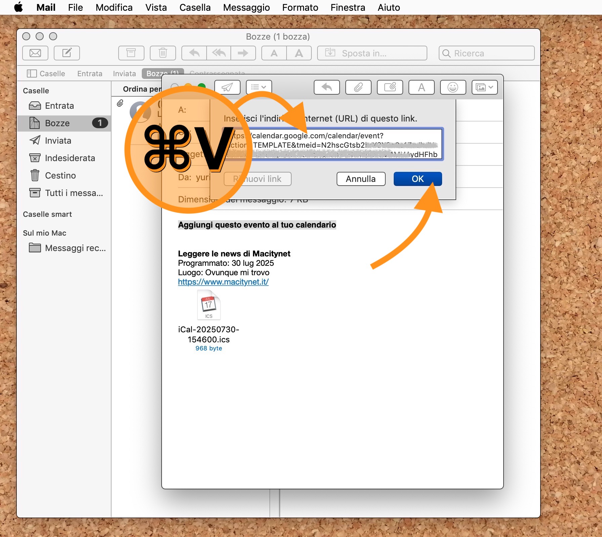Click the paperclip attachment indicator in message list
Viewport: 602px width, 537px height.
[x=120, y=103]
